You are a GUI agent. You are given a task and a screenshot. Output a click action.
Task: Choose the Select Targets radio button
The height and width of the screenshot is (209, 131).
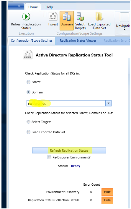coord(28,122)
